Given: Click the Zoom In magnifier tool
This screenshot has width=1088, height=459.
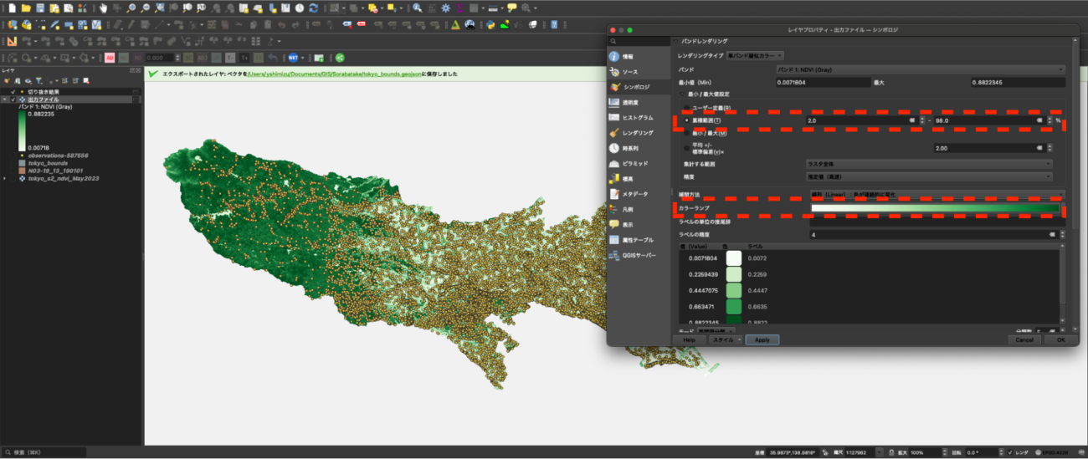Looking at the screenshot, I should tap(131, 8).
